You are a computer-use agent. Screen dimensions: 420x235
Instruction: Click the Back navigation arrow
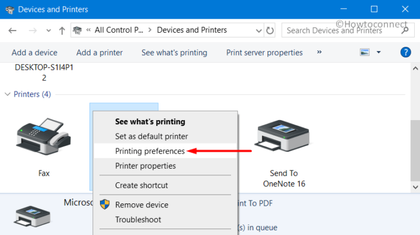coord(12,30)
